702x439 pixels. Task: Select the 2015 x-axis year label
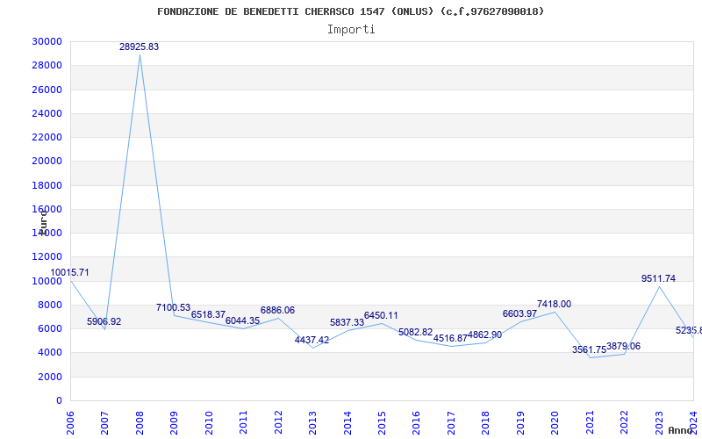point(382,421)
